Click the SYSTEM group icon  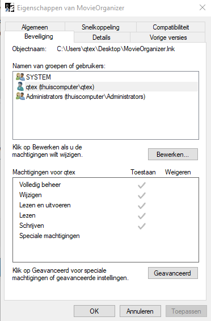click(20, 77)
